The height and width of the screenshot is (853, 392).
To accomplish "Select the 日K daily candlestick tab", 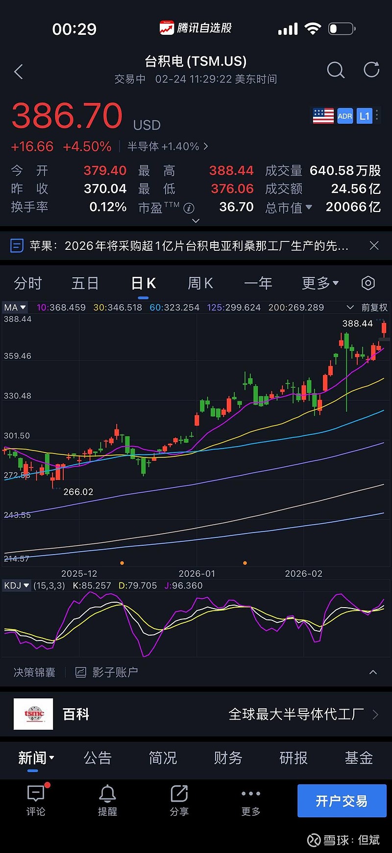I will (x=144, y=283).
